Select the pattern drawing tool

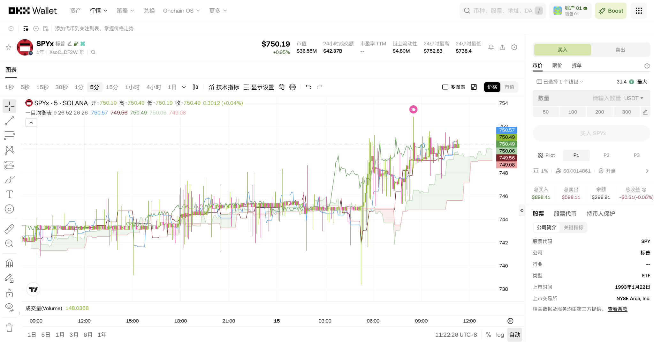[x=10, y=150]
